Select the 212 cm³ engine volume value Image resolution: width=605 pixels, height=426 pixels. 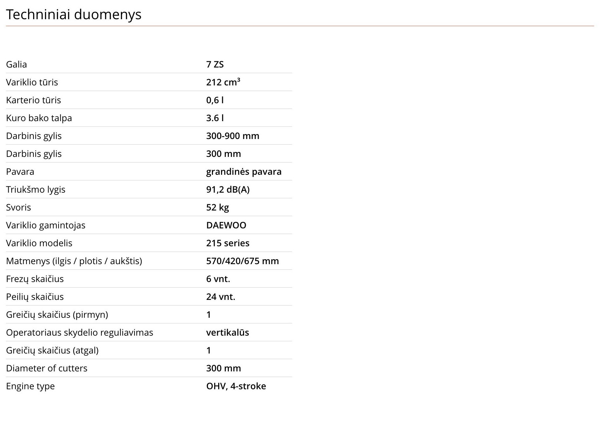pos(223,82)
